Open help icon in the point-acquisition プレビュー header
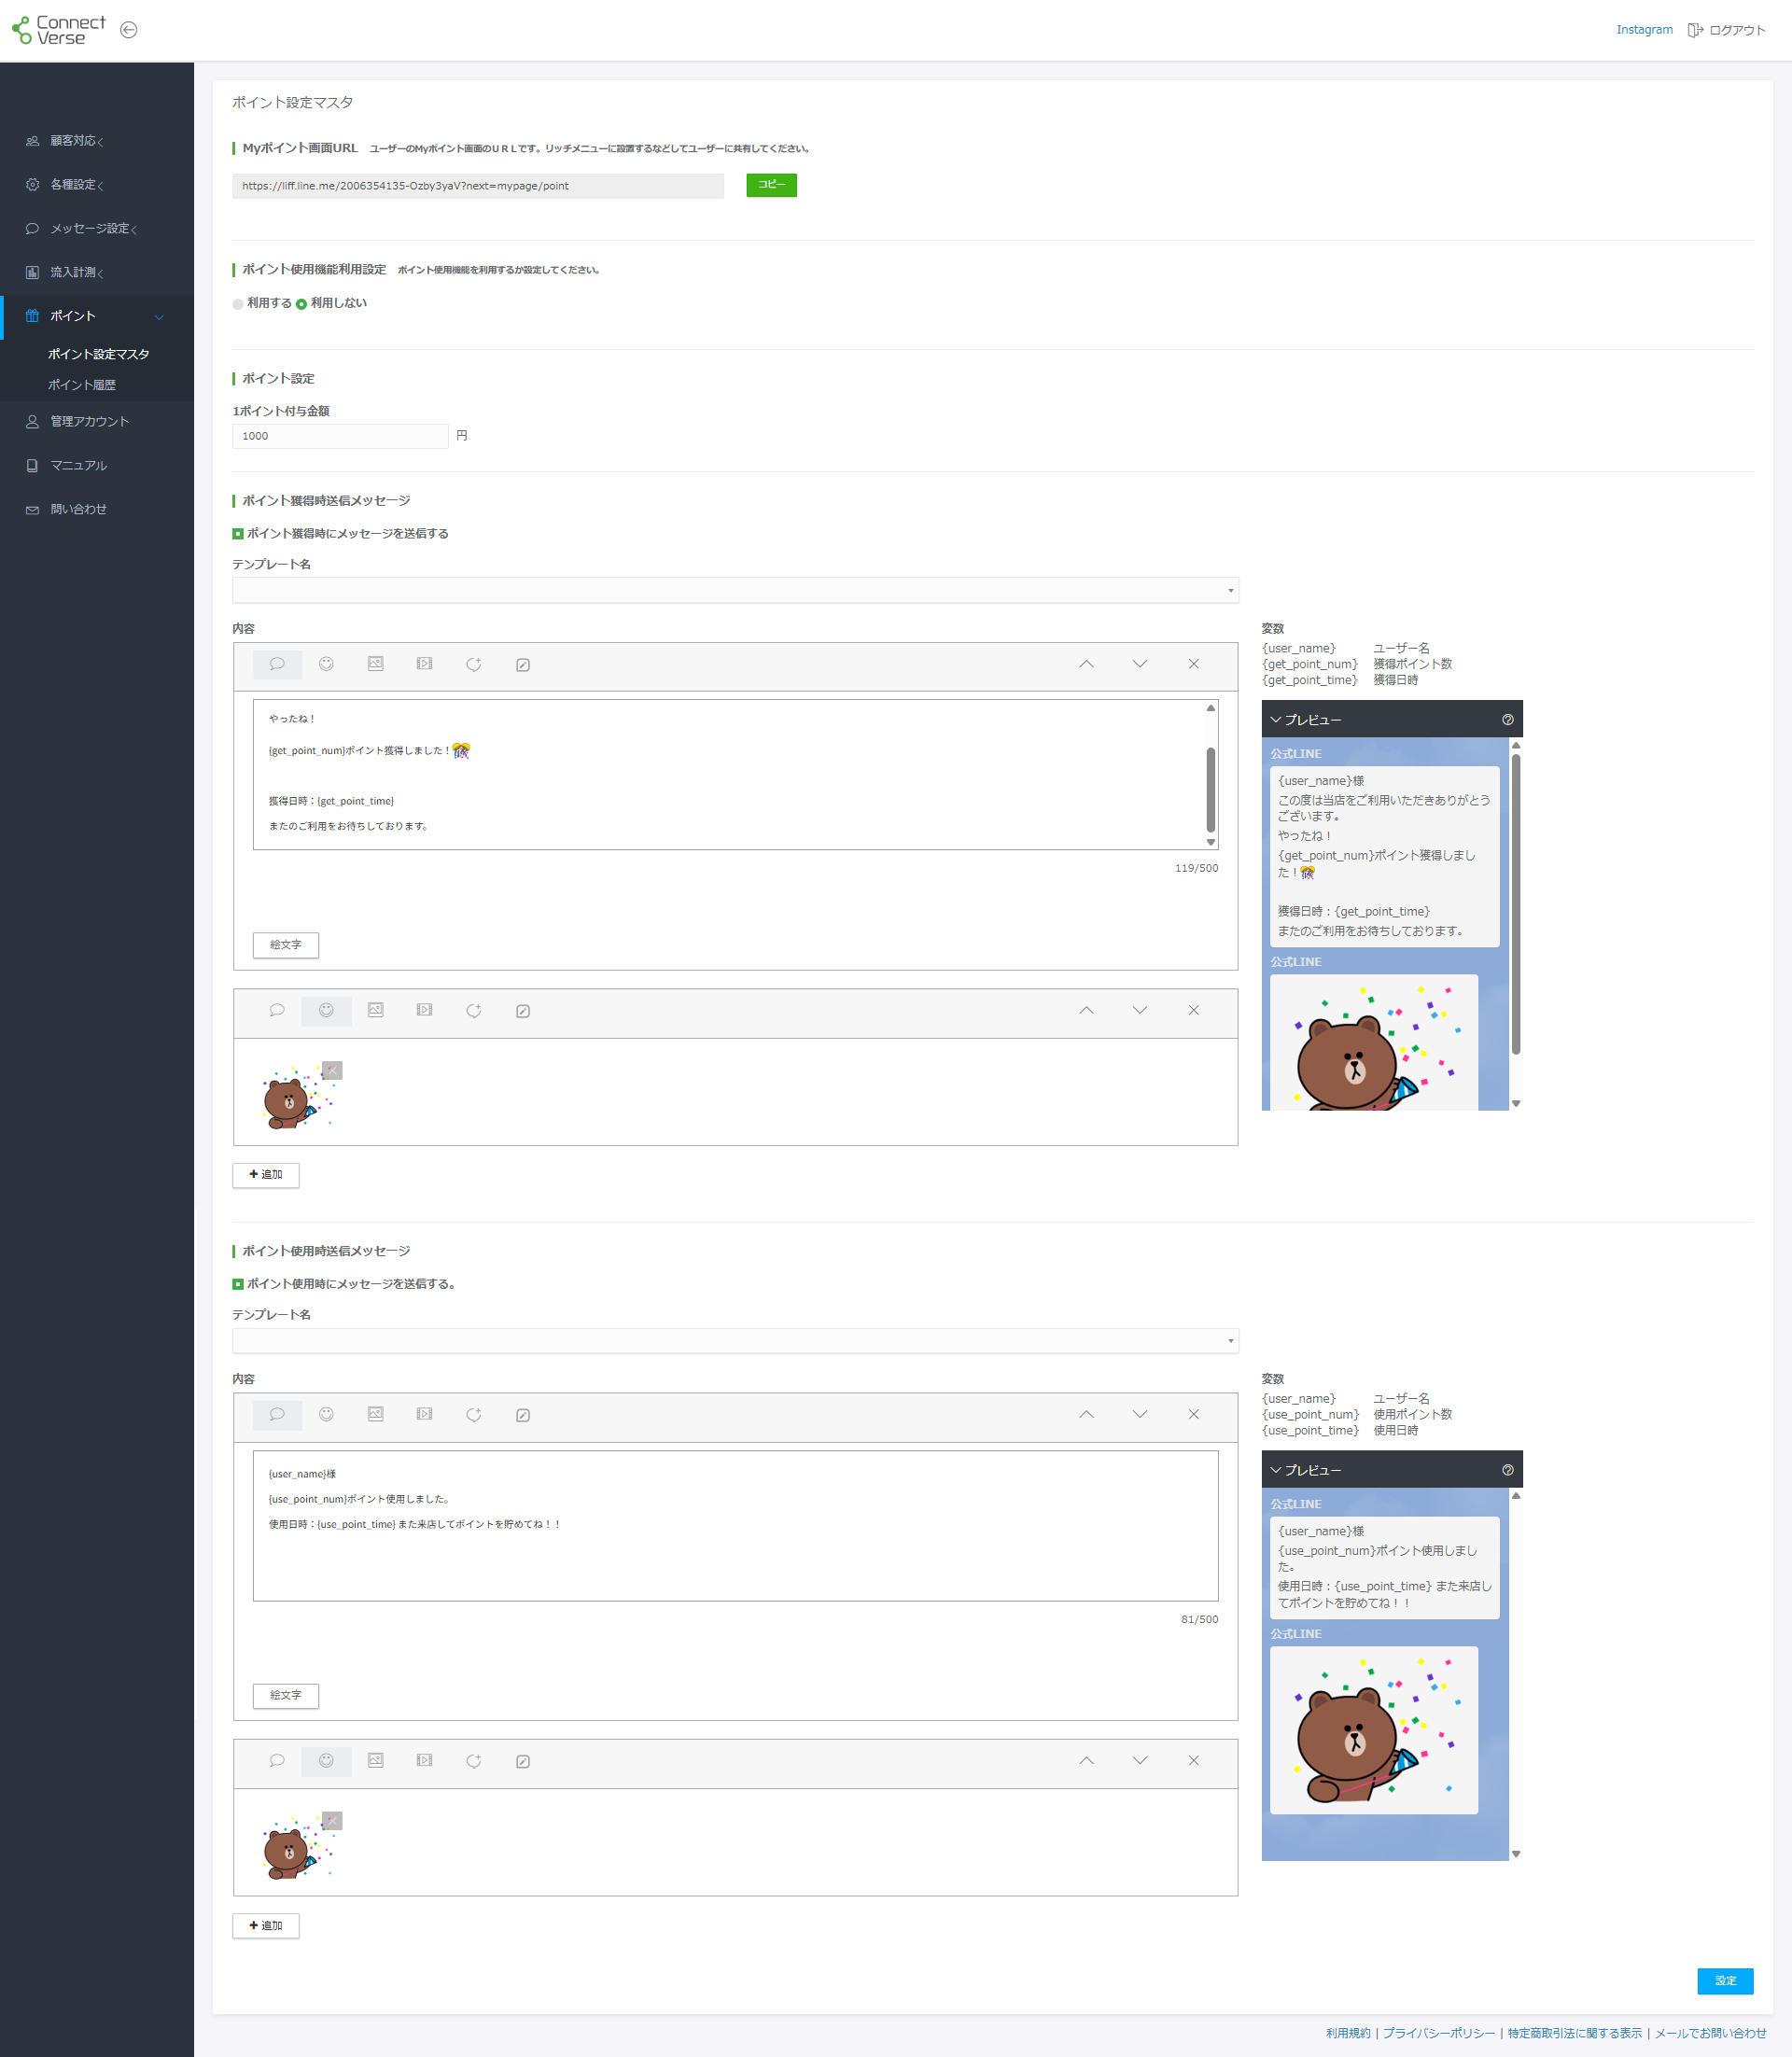 (1507, 720)
